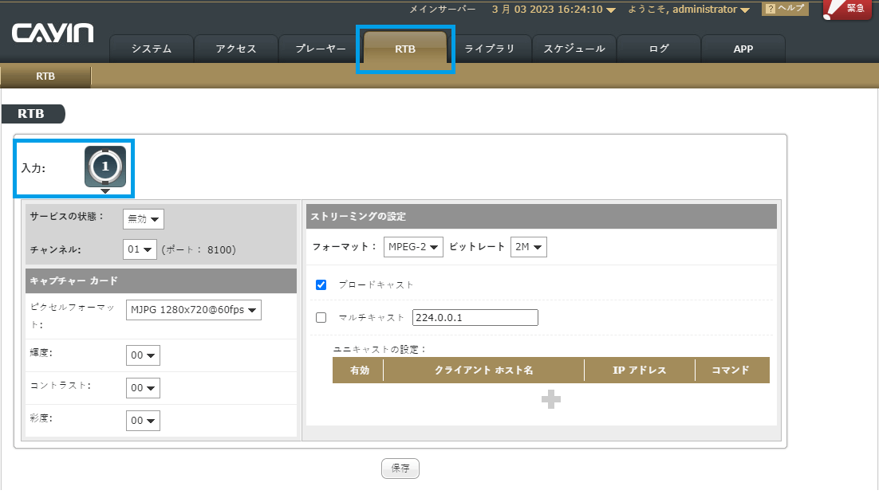Click the port text (ポート: 8100)

(x=199, y=250)
